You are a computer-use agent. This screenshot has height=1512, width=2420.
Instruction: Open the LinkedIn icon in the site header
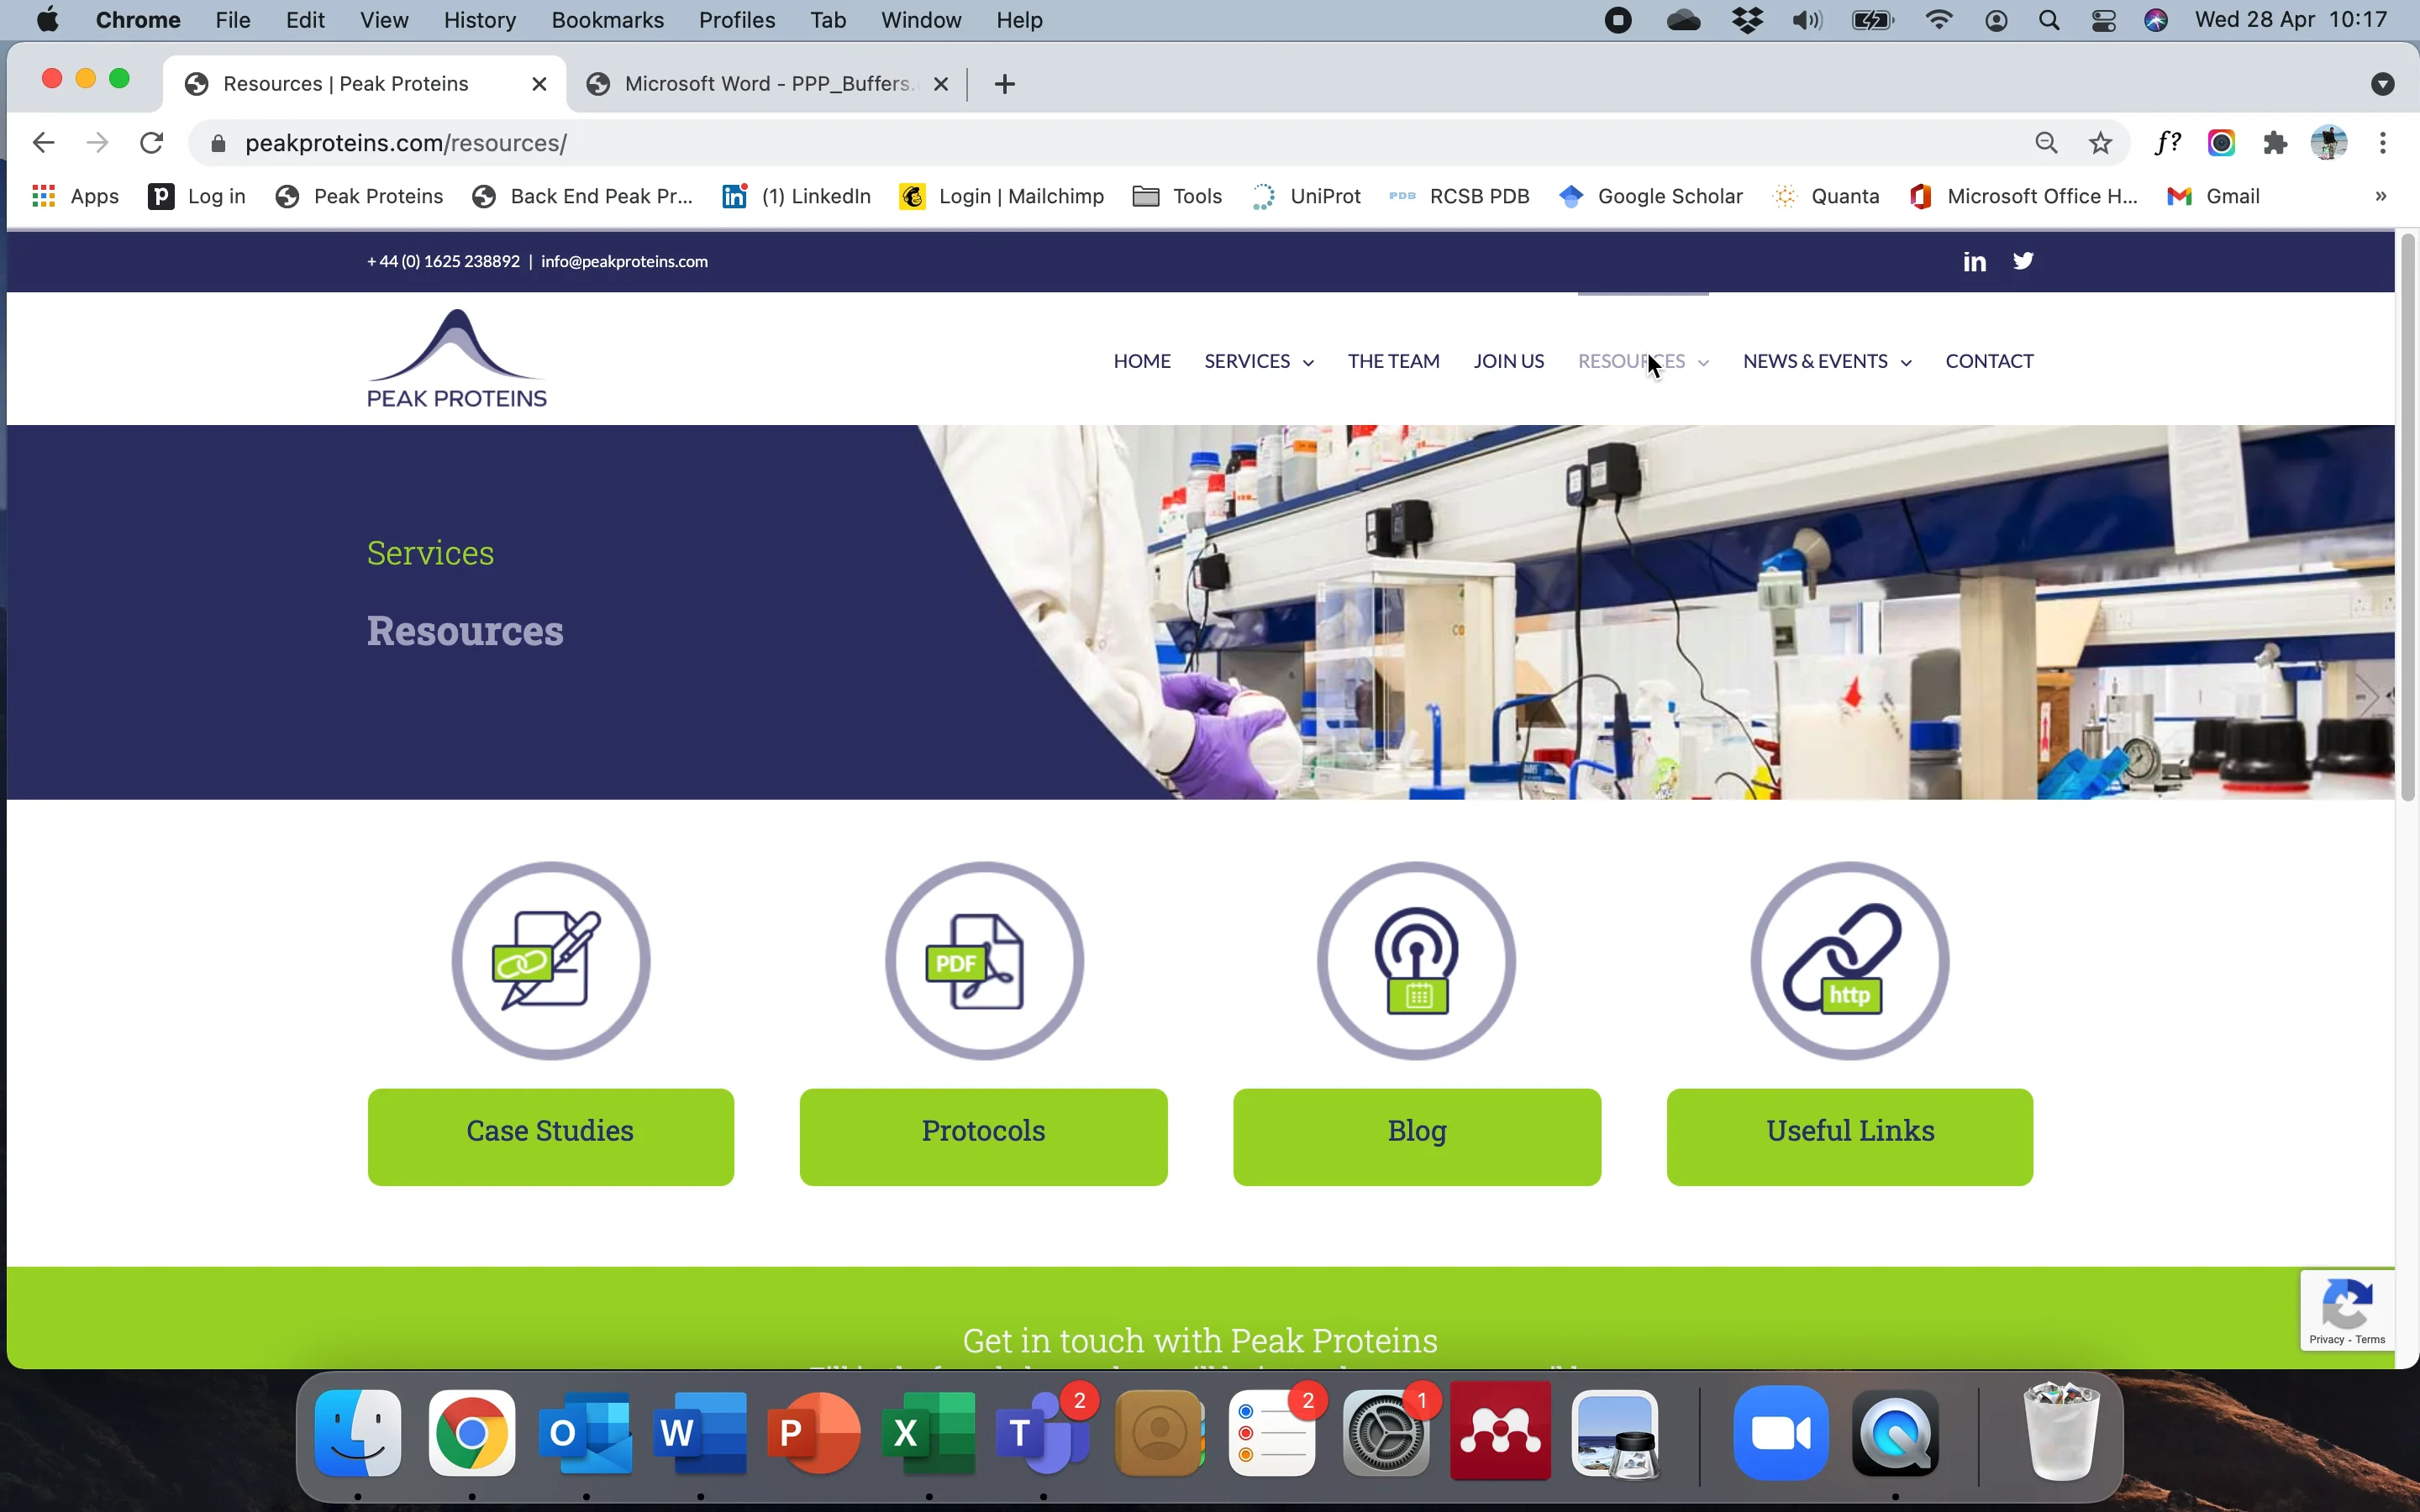click(x=1974, y=262)
